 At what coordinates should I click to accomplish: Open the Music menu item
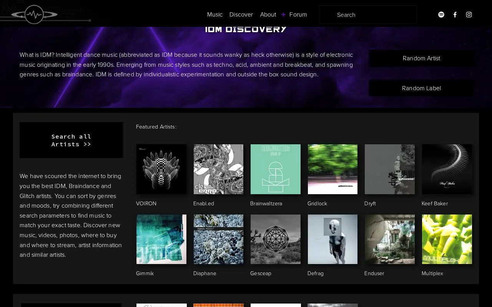pyautogui.click(x=215, y=15)
